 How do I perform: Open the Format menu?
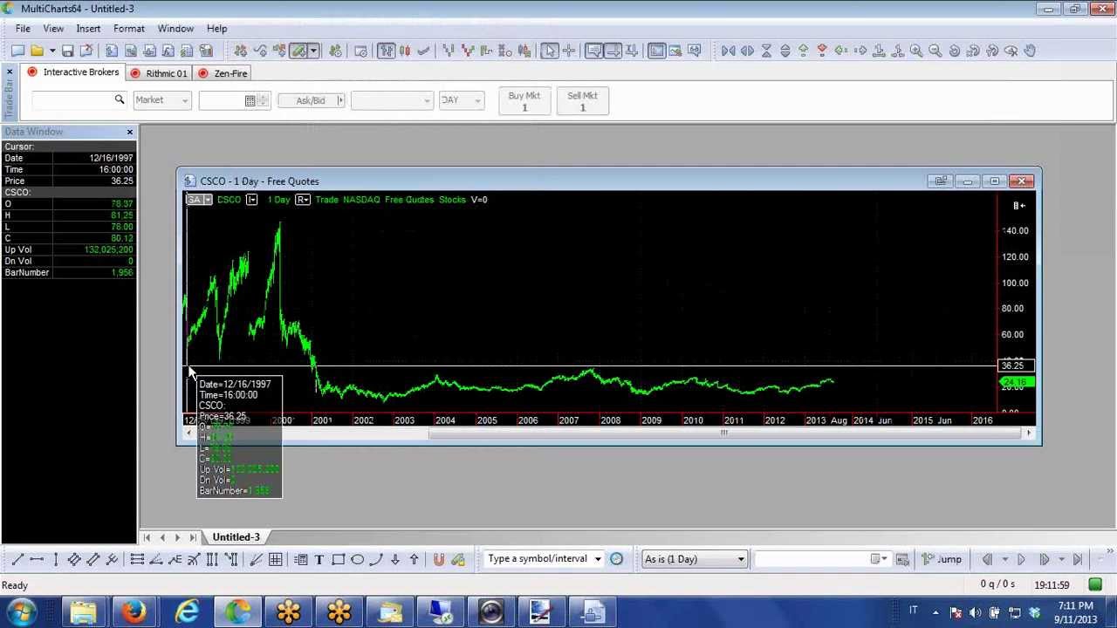click(129, 29)
